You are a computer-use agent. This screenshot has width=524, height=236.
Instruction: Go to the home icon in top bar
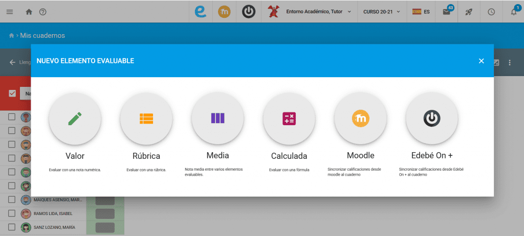pyautogui.click(x=29, y=12)
